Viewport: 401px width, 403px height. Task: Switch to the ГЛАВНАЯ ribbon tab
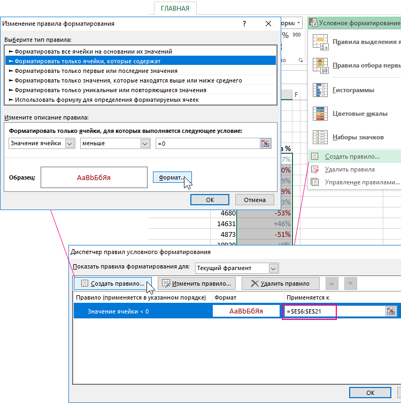pyautogui.click(x=175, y=8)
